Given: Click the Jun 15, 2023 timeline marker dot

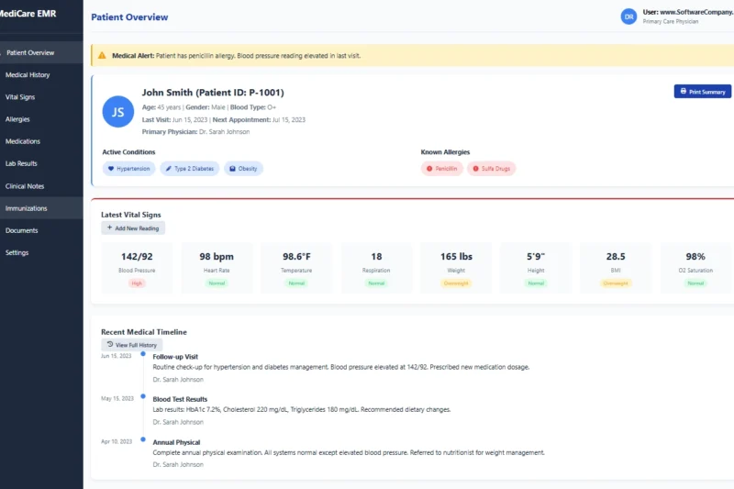Looking at the screenshot, I should point(143,354).
